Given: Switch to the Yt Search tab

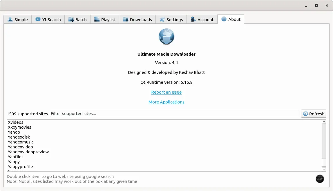Looking at the screenshot, I should pyautogui.click(x=48, y=19).
